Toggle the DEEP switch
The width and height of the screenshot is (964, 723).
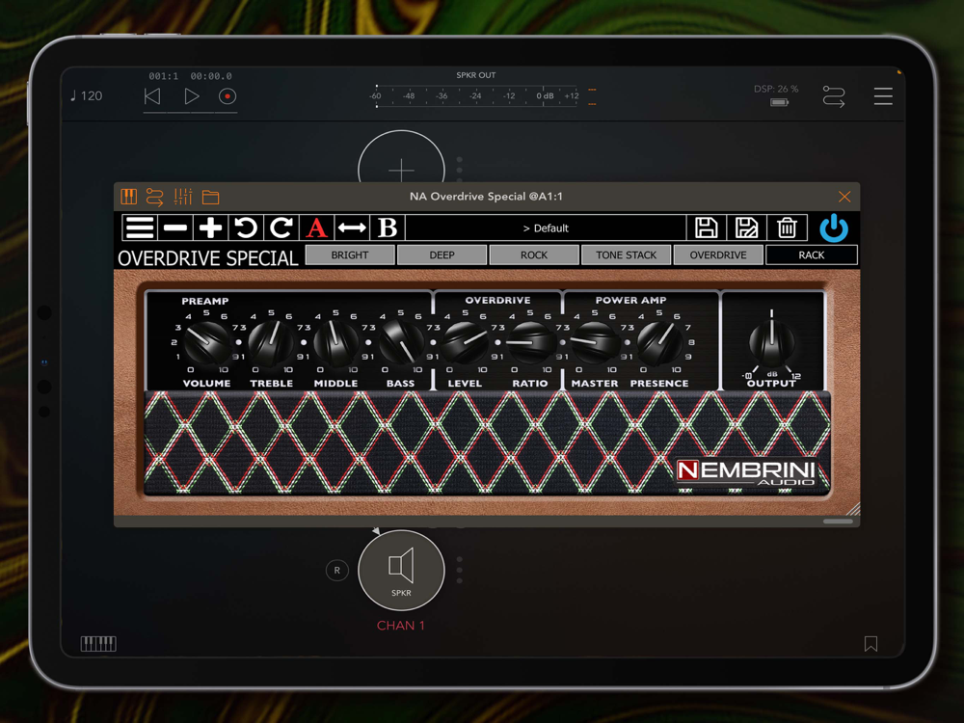(x=442, y=255)
